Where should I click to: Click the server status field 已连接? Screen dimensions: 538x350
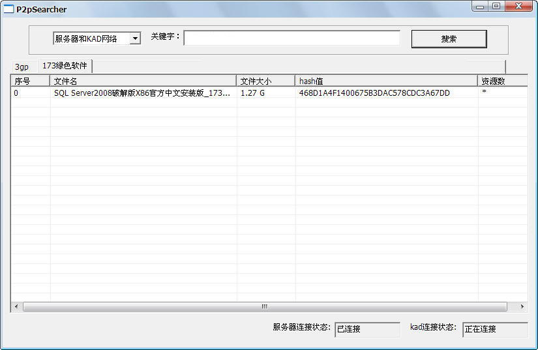point(367,329)
